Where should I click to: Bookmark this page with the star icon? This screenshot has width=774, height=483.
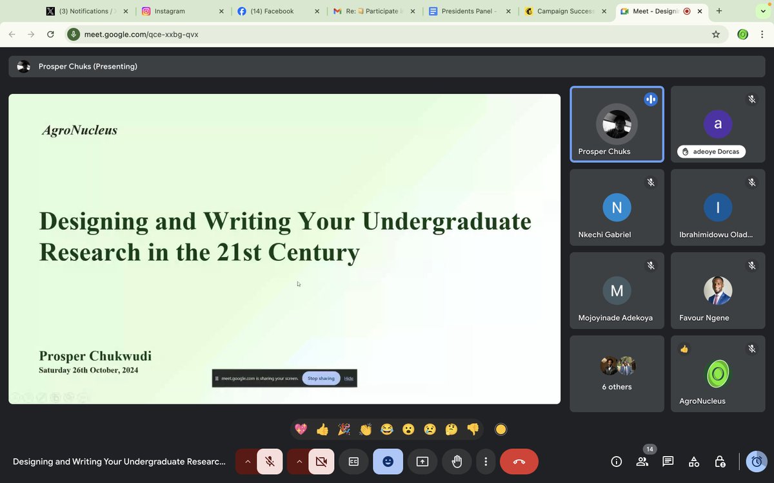click(x=716, y=34)
